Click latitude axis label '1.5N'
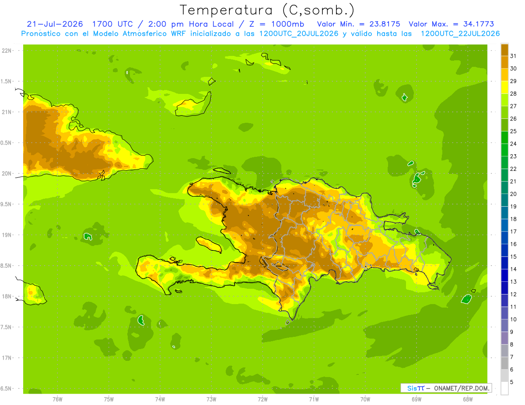Viewport: 525px width, 405px height. point(6,81)
